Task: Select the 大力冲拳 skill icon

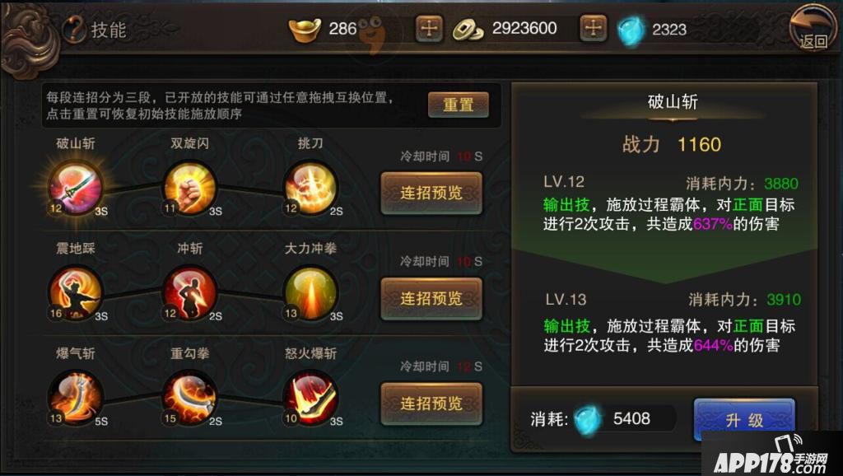Action: coord(310,294)
